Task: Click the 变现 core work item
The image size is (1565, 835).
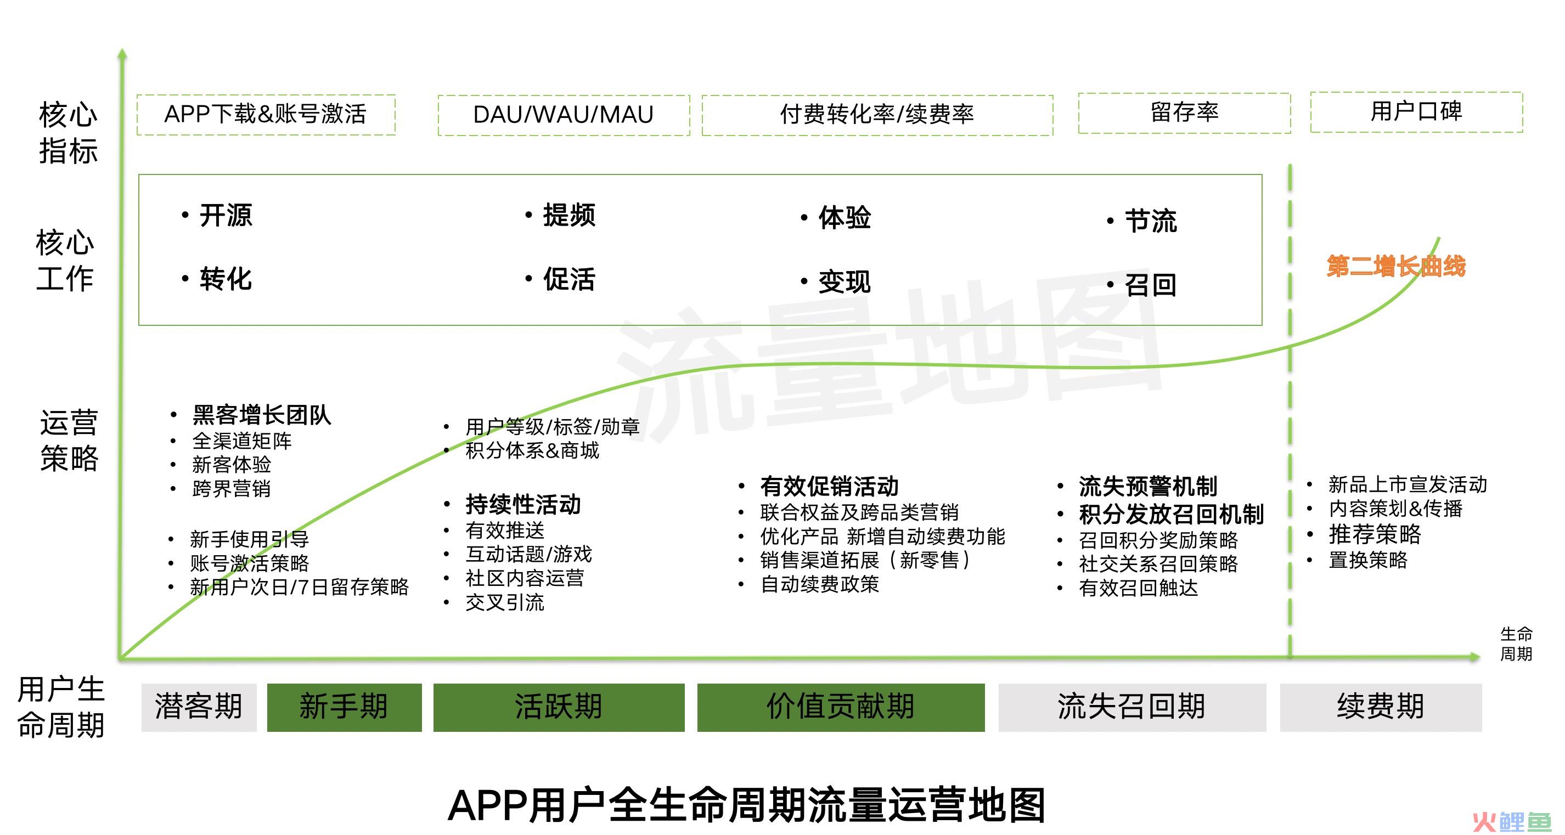Action: pyautogui.click(x=845, y=282)
